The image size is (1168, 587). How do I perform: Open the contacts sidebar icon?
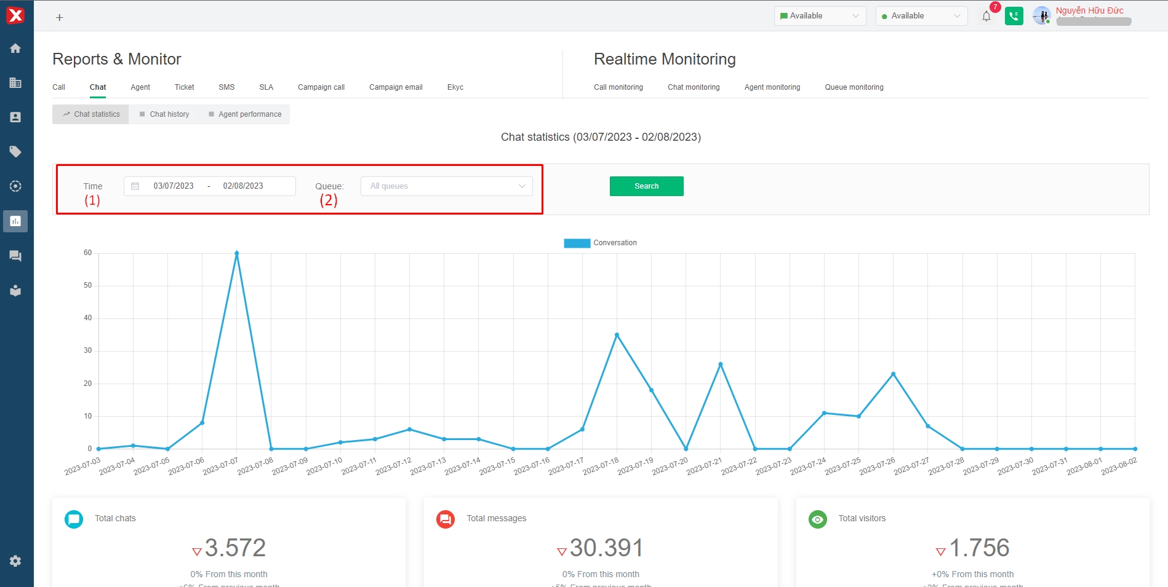pyautogui.click(x=15, y=117)
